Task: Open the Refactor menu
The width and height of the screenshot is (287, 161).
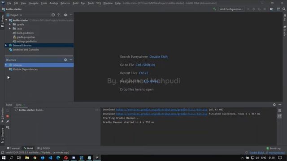Action: pos(65,3)
